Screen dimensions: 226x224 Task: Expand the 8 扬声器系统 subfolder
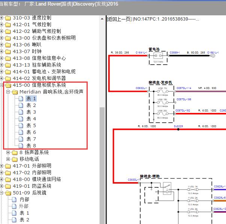pos(8,153)
